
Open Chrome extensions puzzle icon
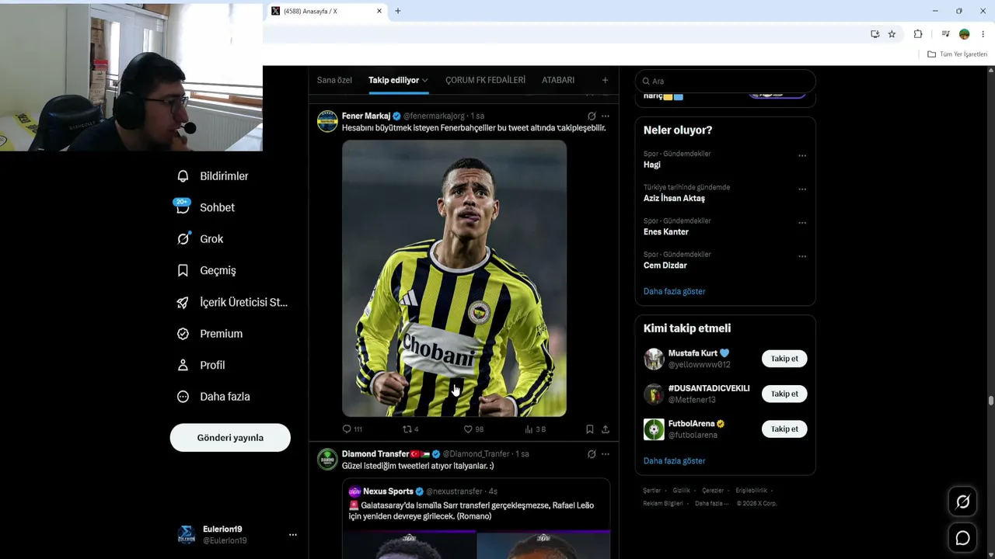pyautogui.click(x=918, y=34)
